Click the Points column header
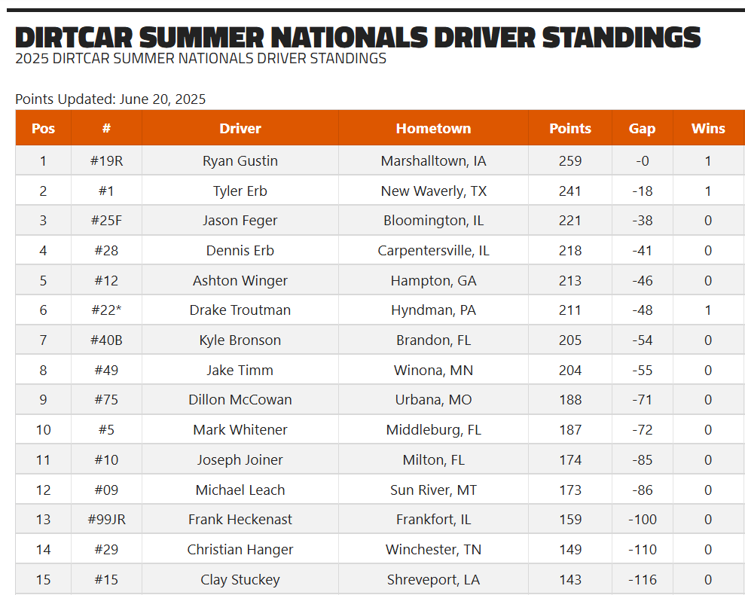 click(x=570, y=128)
